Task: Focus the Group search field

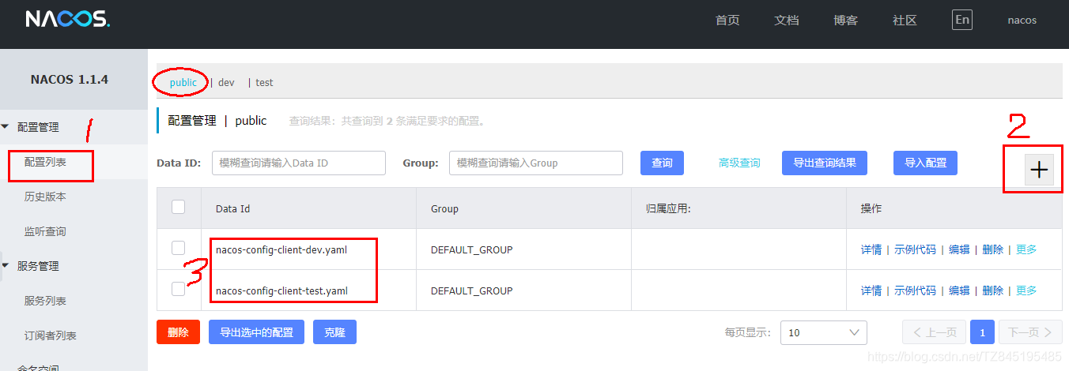Action: (536, 163)
